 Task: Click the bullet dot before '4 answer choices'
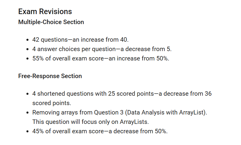point(27,49)
